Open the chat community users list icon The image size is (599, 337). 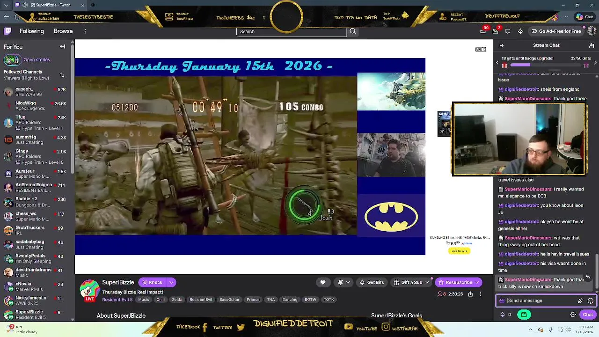tap(592, 45)
